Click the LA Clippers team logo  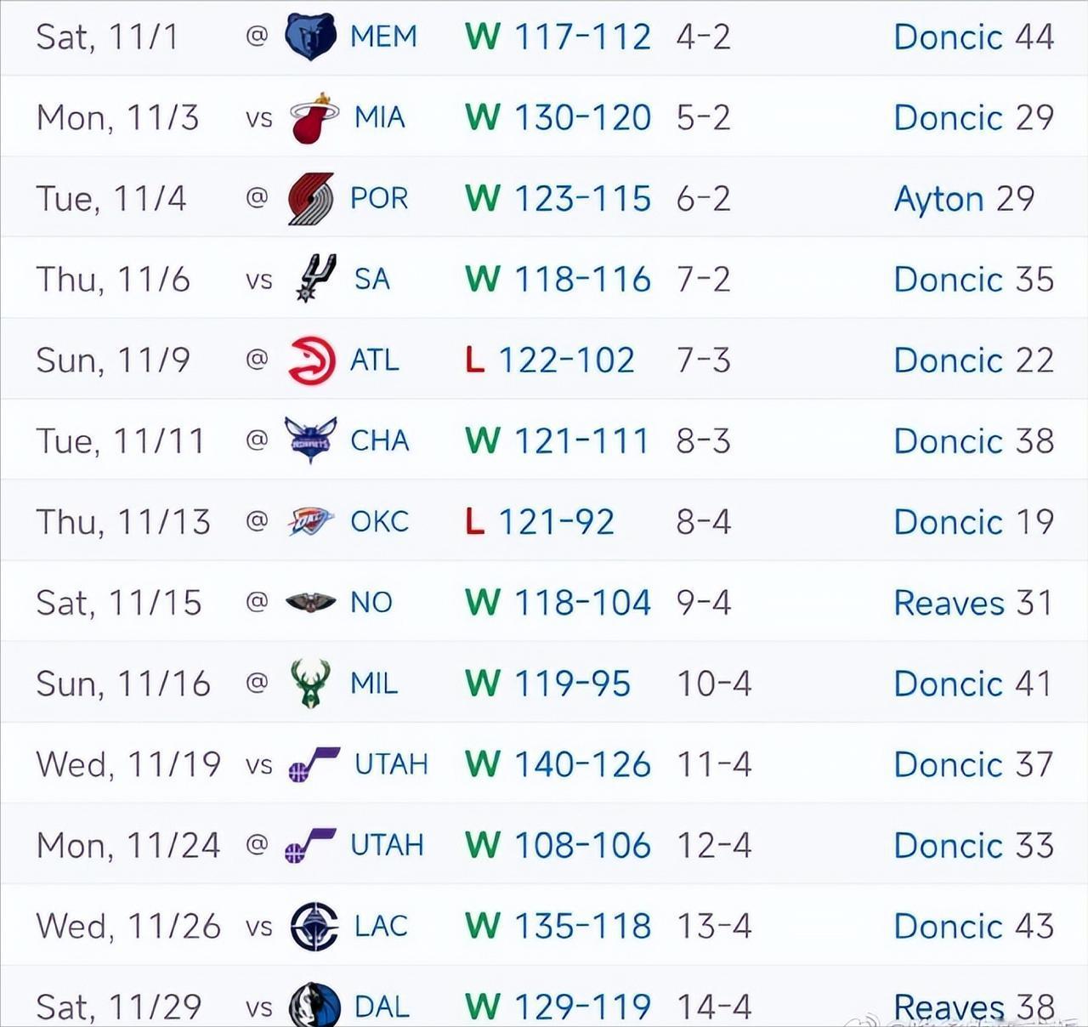click(314, 926)
